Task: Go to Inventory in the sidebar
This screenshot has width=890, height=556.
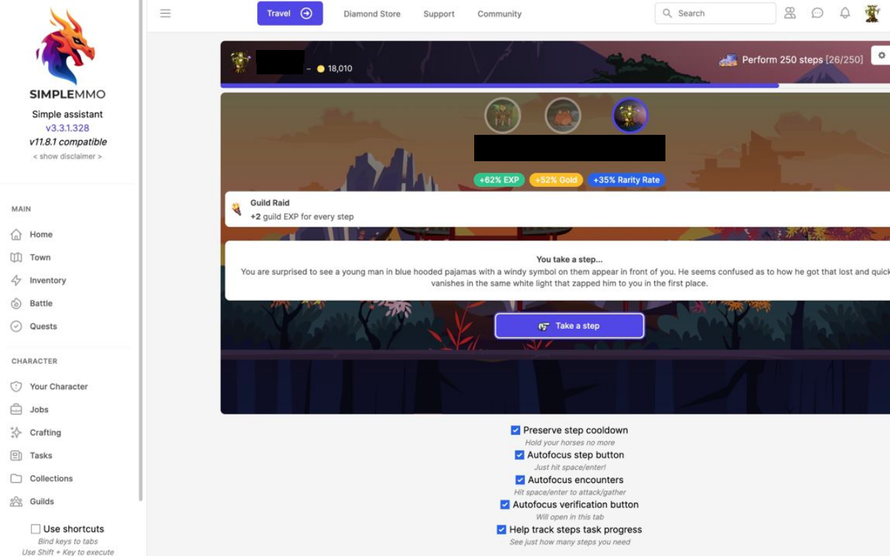Action: pyautogui.click(x=47, y=280)
